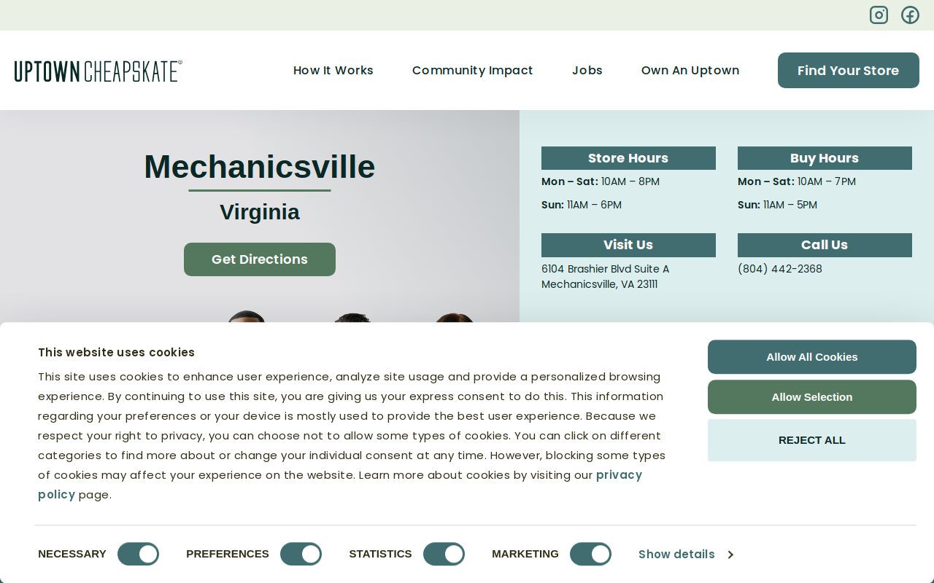The height and width of the screenshot is (583, 934).
Task: Open the How It Works menu item
Action: pos(333,70)
